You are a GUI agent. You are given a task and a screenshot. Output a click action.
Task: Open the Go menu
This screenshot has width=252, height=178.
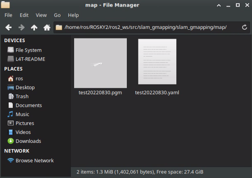tap(57, 15)
